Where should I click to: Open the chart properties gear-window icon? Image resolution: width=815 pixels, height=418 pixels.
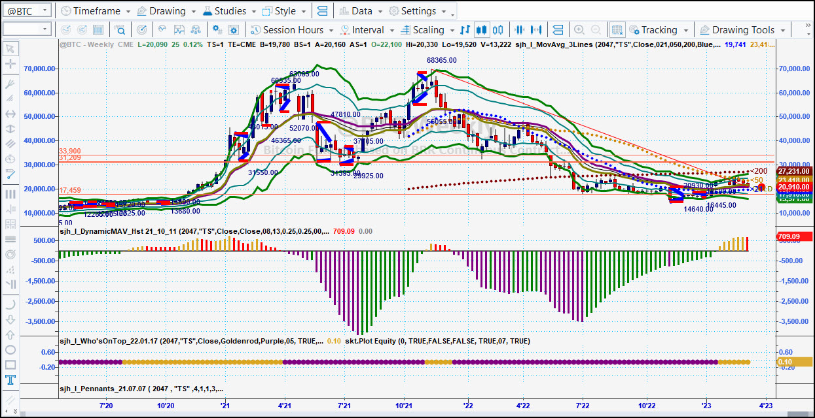pos(235,29)
